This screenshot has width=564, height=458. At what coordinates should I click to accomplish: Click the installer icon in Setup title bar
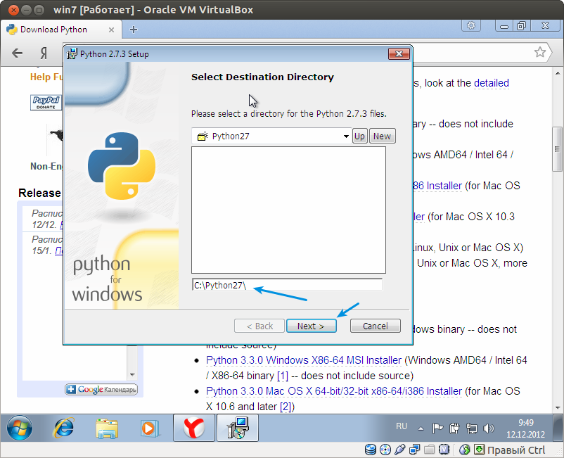coord(72,54)
